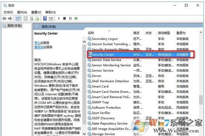
Task: Click the Refresh toolbar icon
Action: [32, 18]
